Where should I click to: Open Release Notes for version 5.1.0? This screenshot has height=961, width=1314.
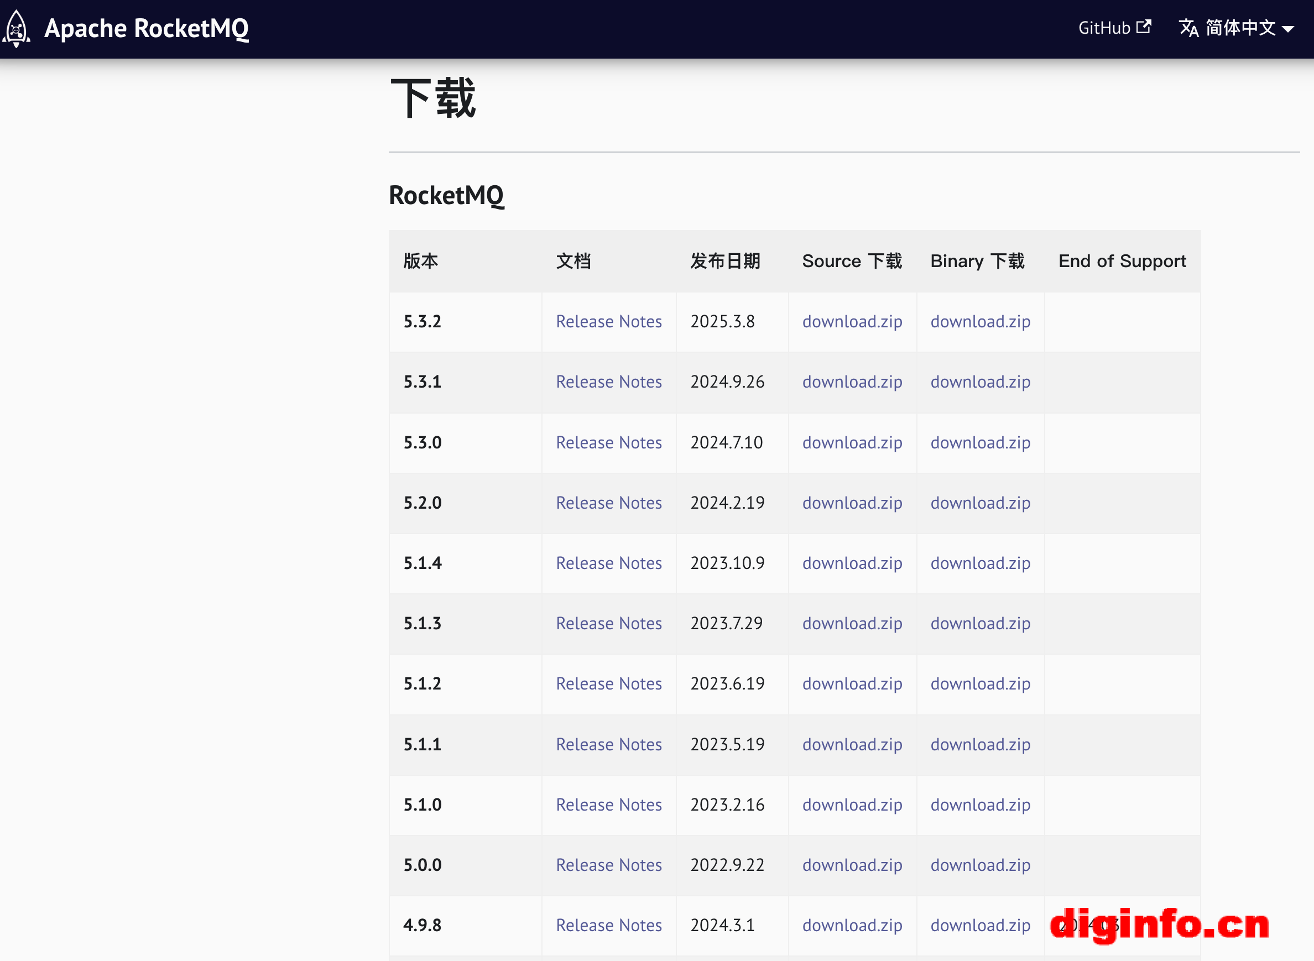coord(608,805)
